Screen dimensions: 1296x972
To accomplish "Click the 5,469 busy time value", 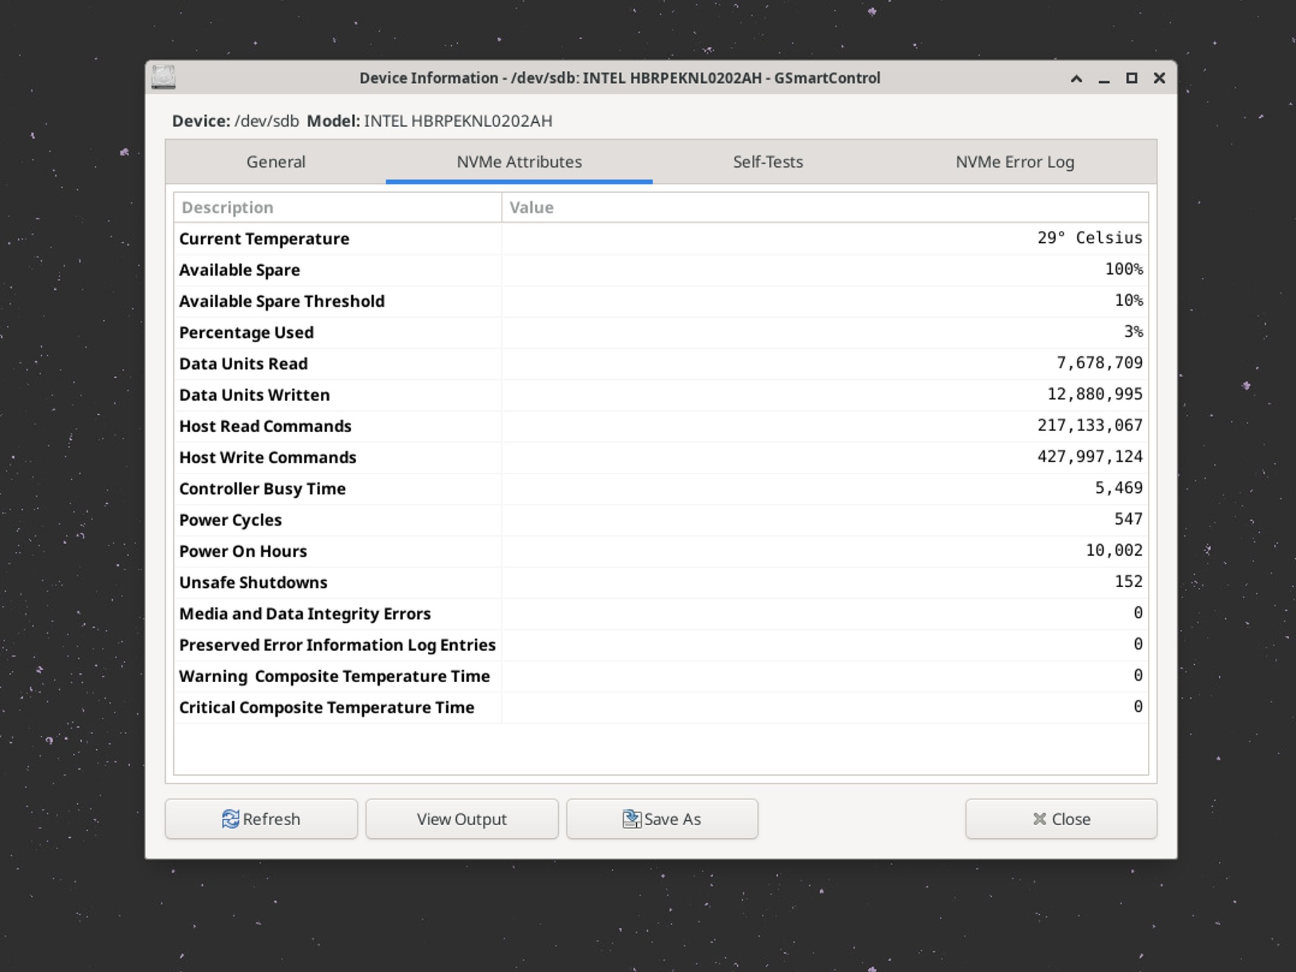I will 1119,488.
